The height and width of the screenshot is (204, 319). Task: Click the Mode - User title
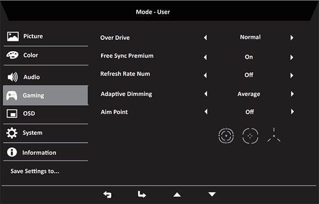tap(153, 12)
